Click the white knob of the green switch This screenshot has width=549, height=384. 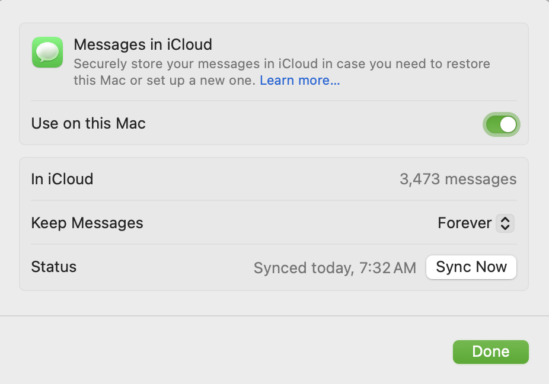509,124
